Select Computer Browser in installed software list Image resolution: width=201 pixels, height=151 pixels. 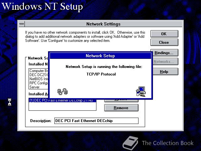(x=39, y=71)
